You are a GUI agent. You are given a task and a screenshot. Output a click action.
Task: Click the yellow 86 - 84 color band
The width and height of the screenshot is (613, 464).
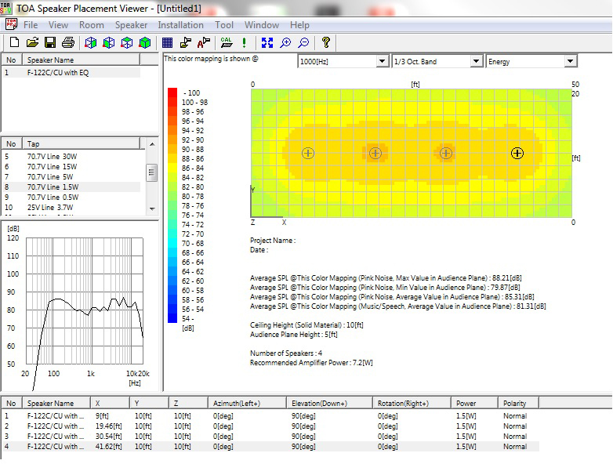(x=172, y=168)
